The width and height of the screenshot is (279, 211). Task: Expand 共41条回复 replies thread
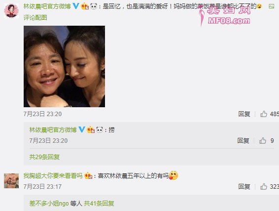pyautogui.click(x=99, y=203)
